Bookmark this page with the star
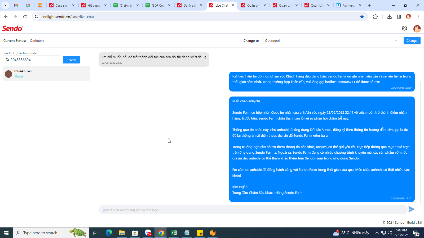Image resolution: width=424 pixels, height=238 pixels. (362, 17)
